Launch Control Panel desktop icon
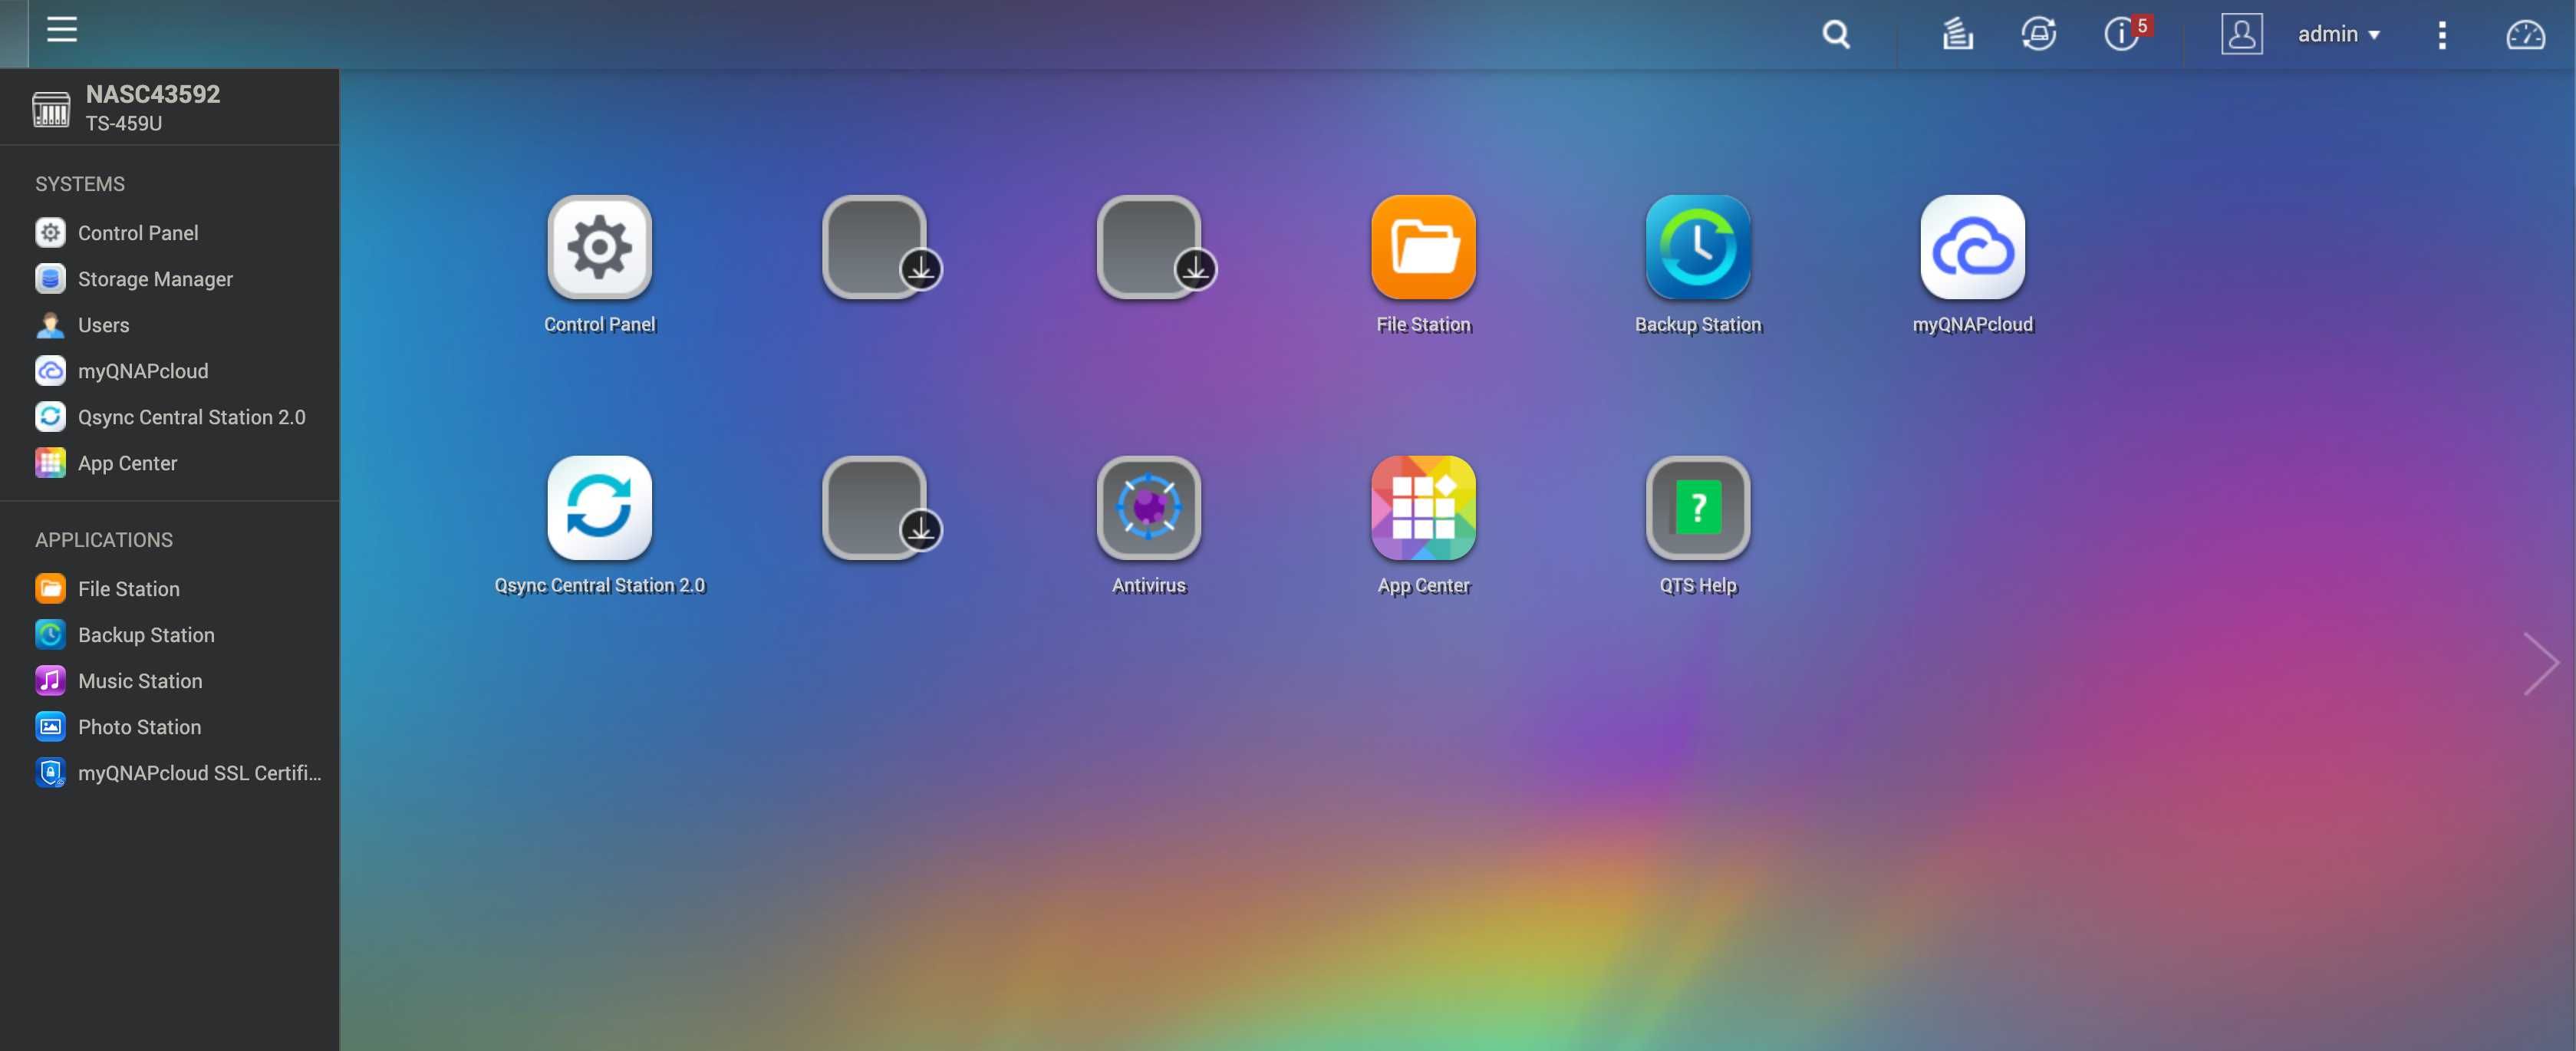 click(x=599, y=247)
